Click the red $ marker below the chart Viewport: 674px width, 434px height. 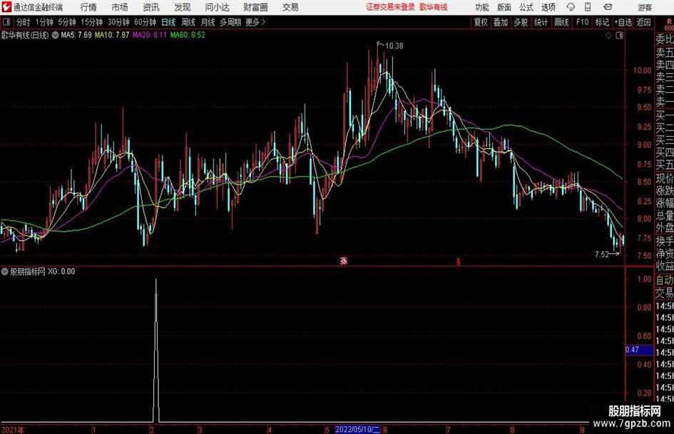tap(458, 262)
